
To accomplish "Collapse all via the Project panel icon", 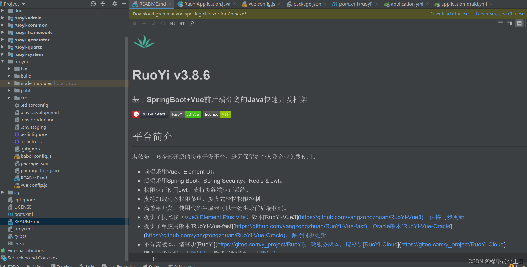I will coord(103,4).
